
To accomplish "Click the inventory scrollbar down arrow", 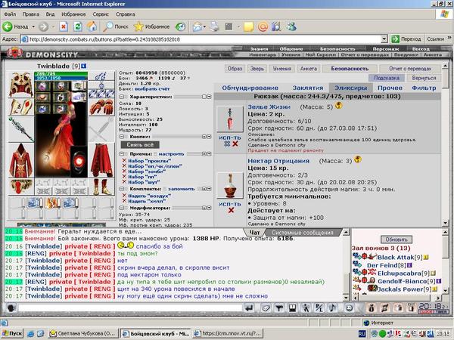I will click(x=446, y=223).
